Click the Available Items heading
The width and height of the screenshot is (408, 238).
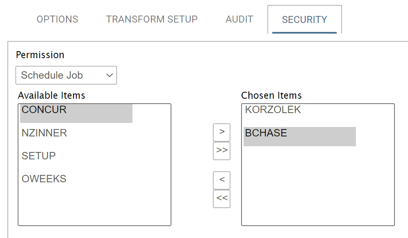52,95
